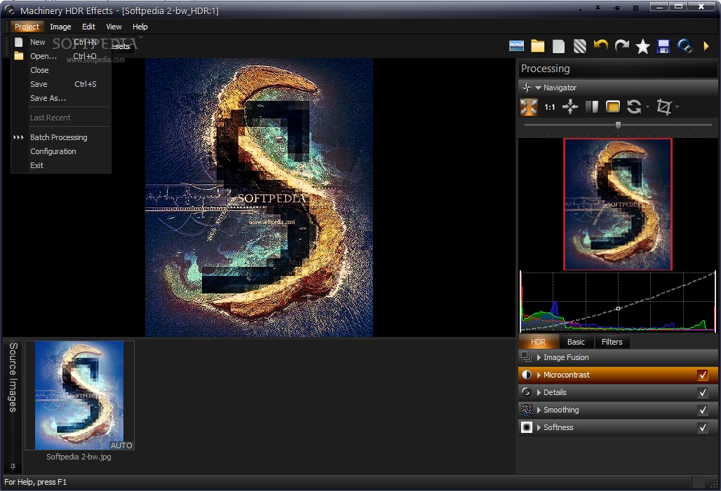Undo with the orange arrow icon
This screenshot has width=721, height=491.
[601, 46]
